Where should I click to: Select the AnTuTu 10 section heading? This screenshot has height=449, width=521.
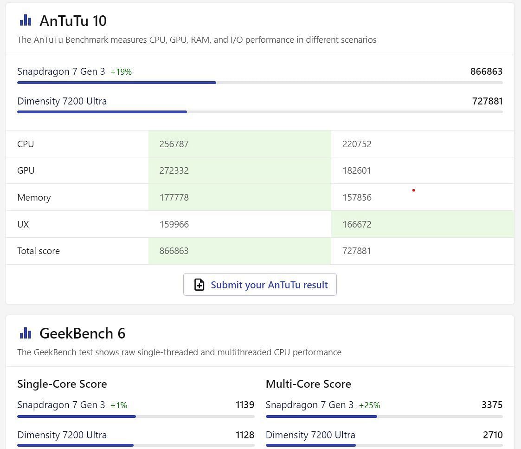73,21
